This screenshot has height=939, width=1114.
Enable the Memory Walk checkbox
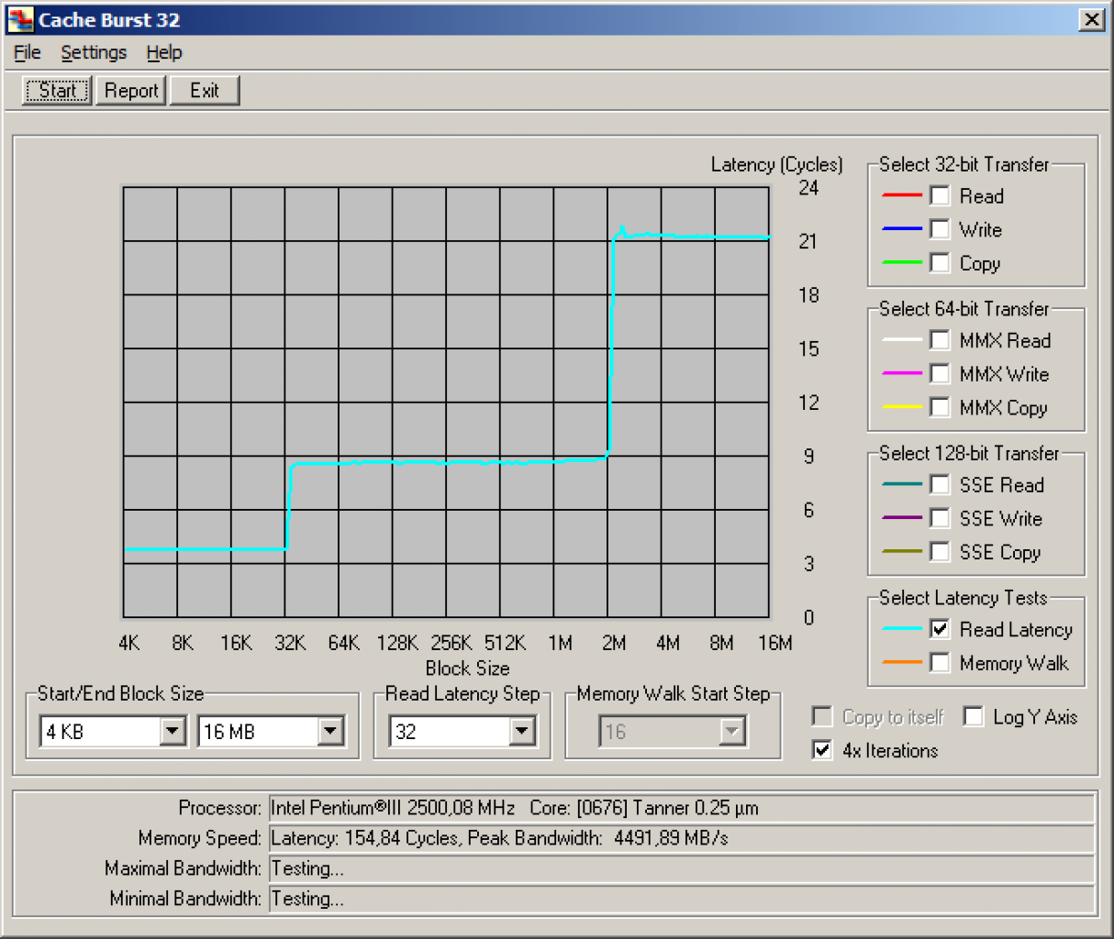point(940,663)
